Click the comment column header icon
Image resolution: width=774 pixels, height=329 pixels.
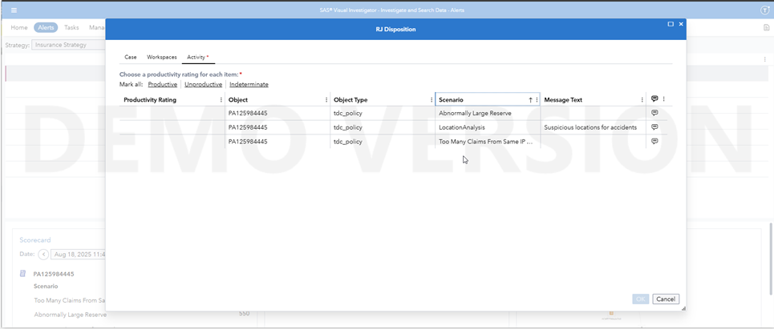[654, 99]
